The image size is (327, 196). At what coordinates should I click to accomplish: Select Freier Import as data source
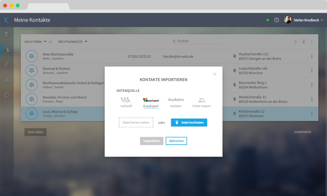point(201,102)
